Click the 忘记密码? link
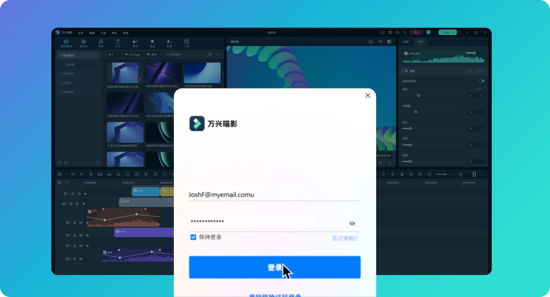The height and width of the screenshot is (297, 550). [x=345, y=238]
